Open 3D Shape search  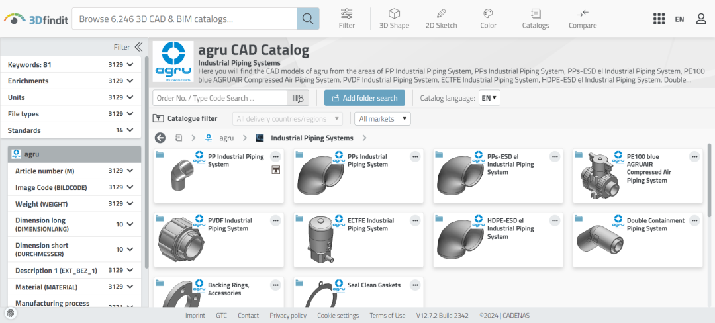(394, 19)
